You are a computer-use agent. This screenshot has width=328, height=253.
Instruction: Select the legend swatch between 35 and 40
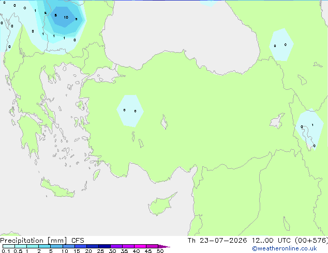click(128, 246)
